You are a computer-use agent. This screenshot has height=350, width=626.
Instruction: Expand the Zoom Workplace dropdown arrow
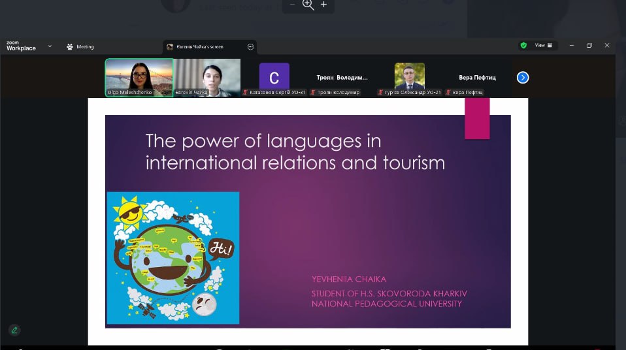point(50,47)
